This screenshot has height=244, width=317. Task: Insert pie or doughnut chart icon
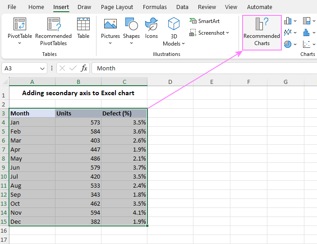point(288,44)
